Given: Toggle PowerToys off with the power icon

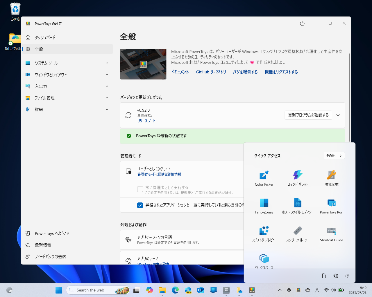Looking at the screenshot, I should coord(302,23).
